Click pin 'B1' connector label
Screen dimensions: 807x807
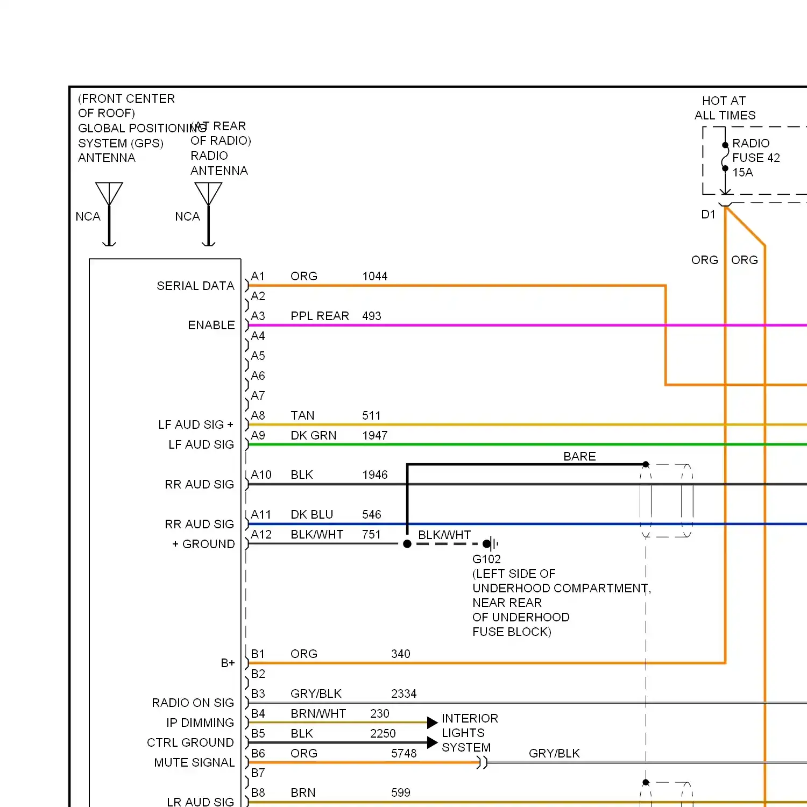[x=258, y=654]
